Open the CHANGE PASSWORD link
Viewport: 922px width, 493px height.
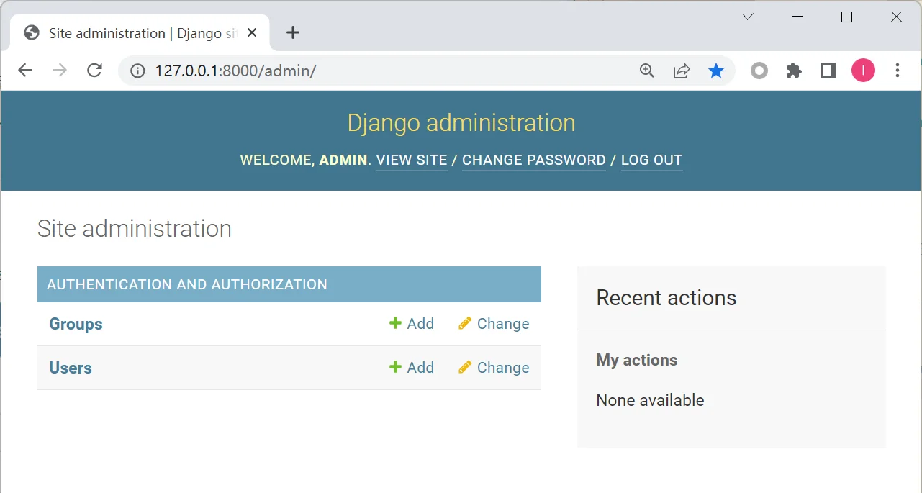click(x=533, y=160)
